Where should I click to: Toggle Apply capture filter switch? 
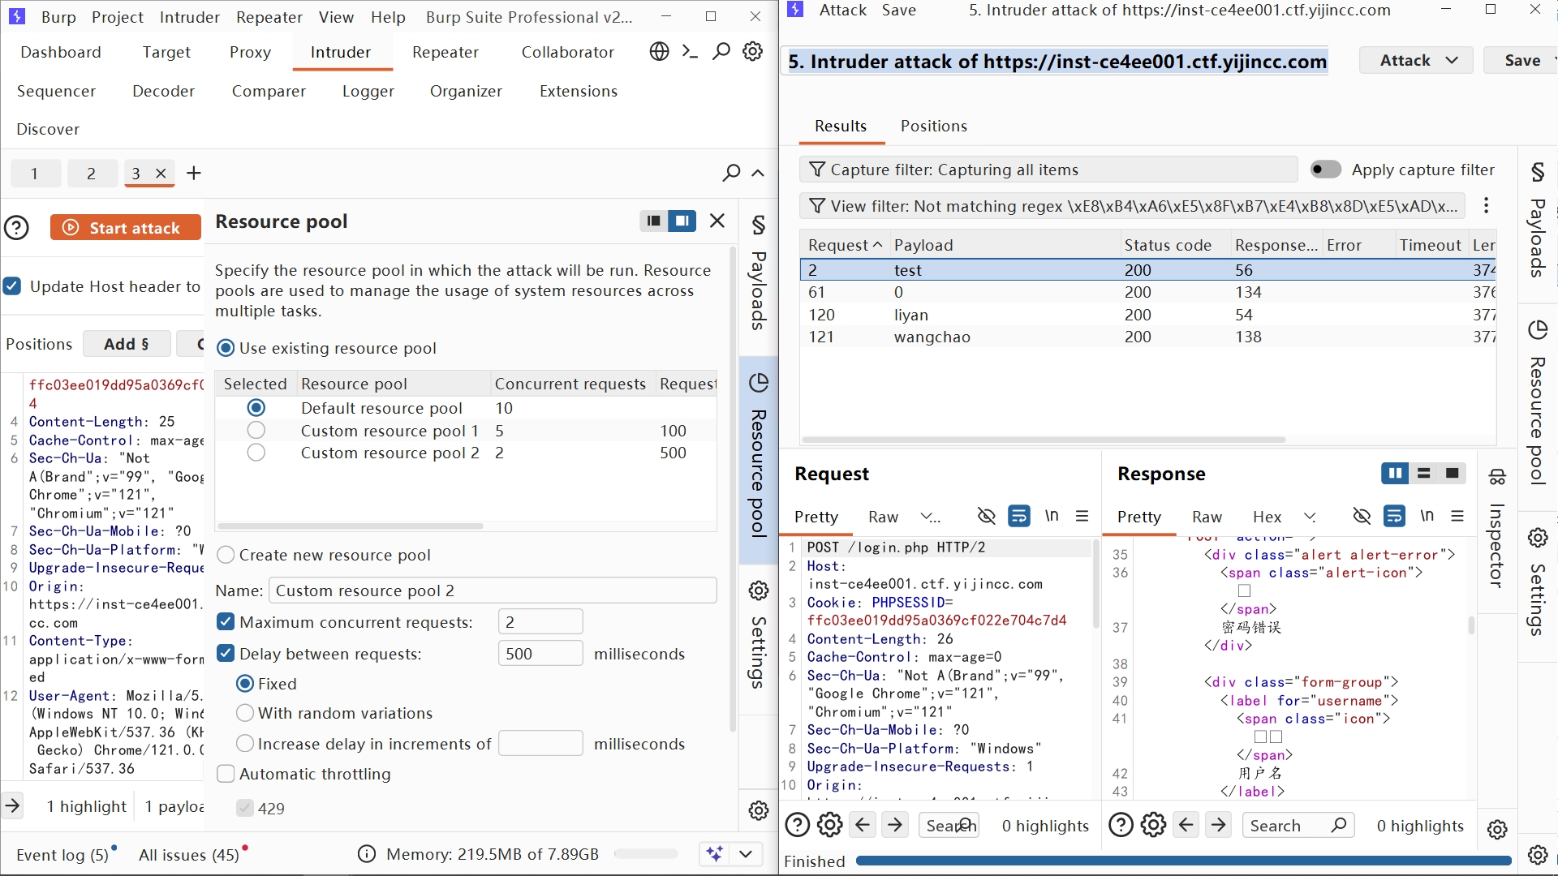(x=1326, y=170)
